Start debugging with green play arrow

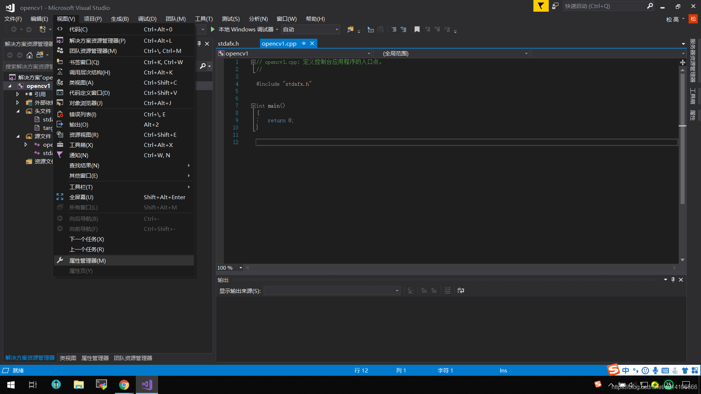click(213, 29)
